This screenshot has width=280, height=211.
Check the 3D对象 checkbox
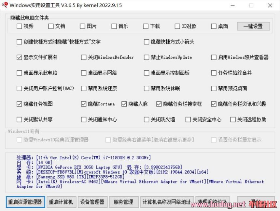pyautogui.click(x=177, y=26)
